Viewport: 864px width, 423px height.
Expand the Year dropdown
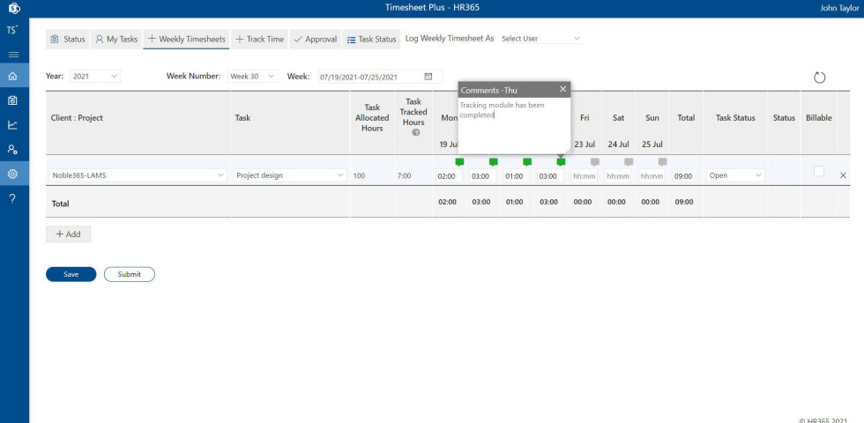[x=95, y=77]
